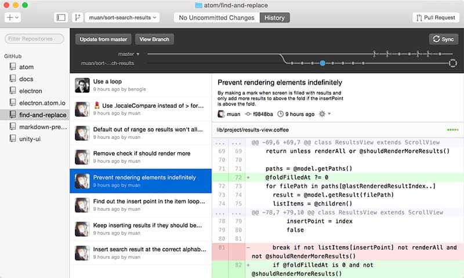Click the Filter Repositories search field
464x278 pixels.
point(34,39)
